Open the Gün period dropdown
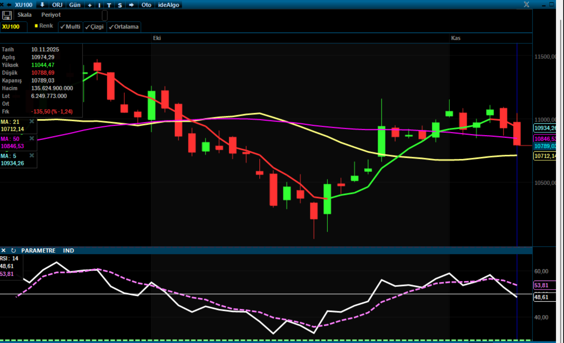564x343 pixels. tap(75, 5)
